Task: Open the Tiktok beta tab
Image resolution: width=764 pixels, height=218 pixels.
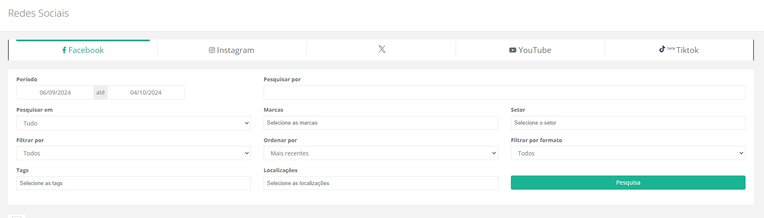Action: point(679,50)
